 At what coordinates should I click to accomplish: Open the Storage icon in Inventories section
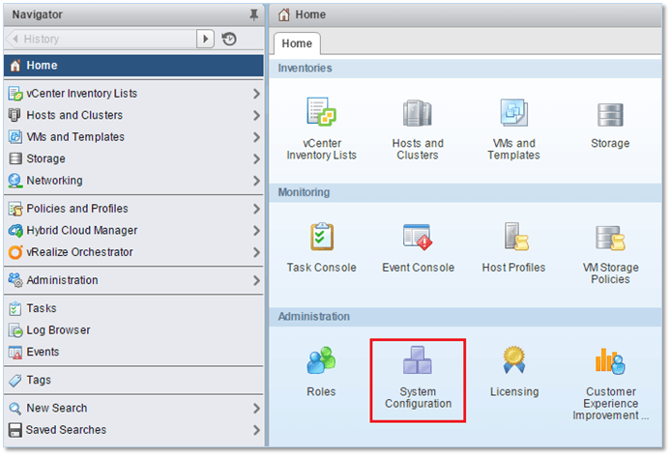(610, 115)
